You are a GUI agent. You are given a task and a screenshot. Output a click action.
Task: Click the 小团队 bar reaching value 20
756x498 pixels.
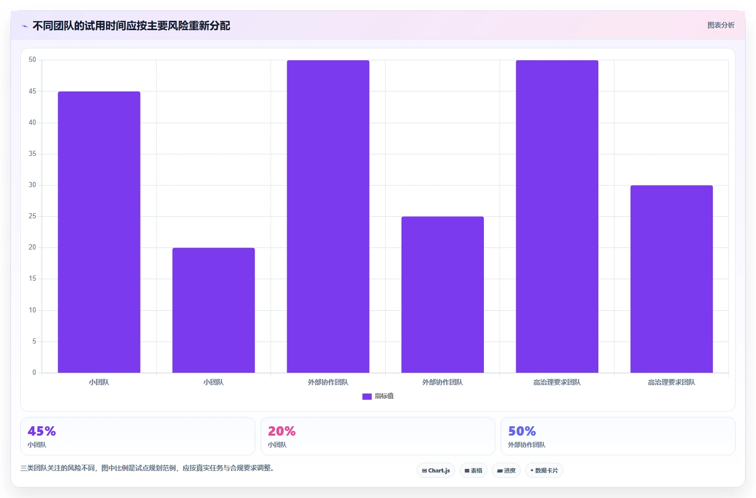coord(213,310)
